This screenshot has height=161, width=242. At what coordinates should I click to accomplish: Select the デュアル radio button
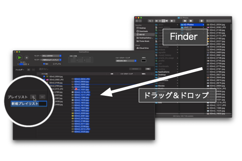point(54,64)
